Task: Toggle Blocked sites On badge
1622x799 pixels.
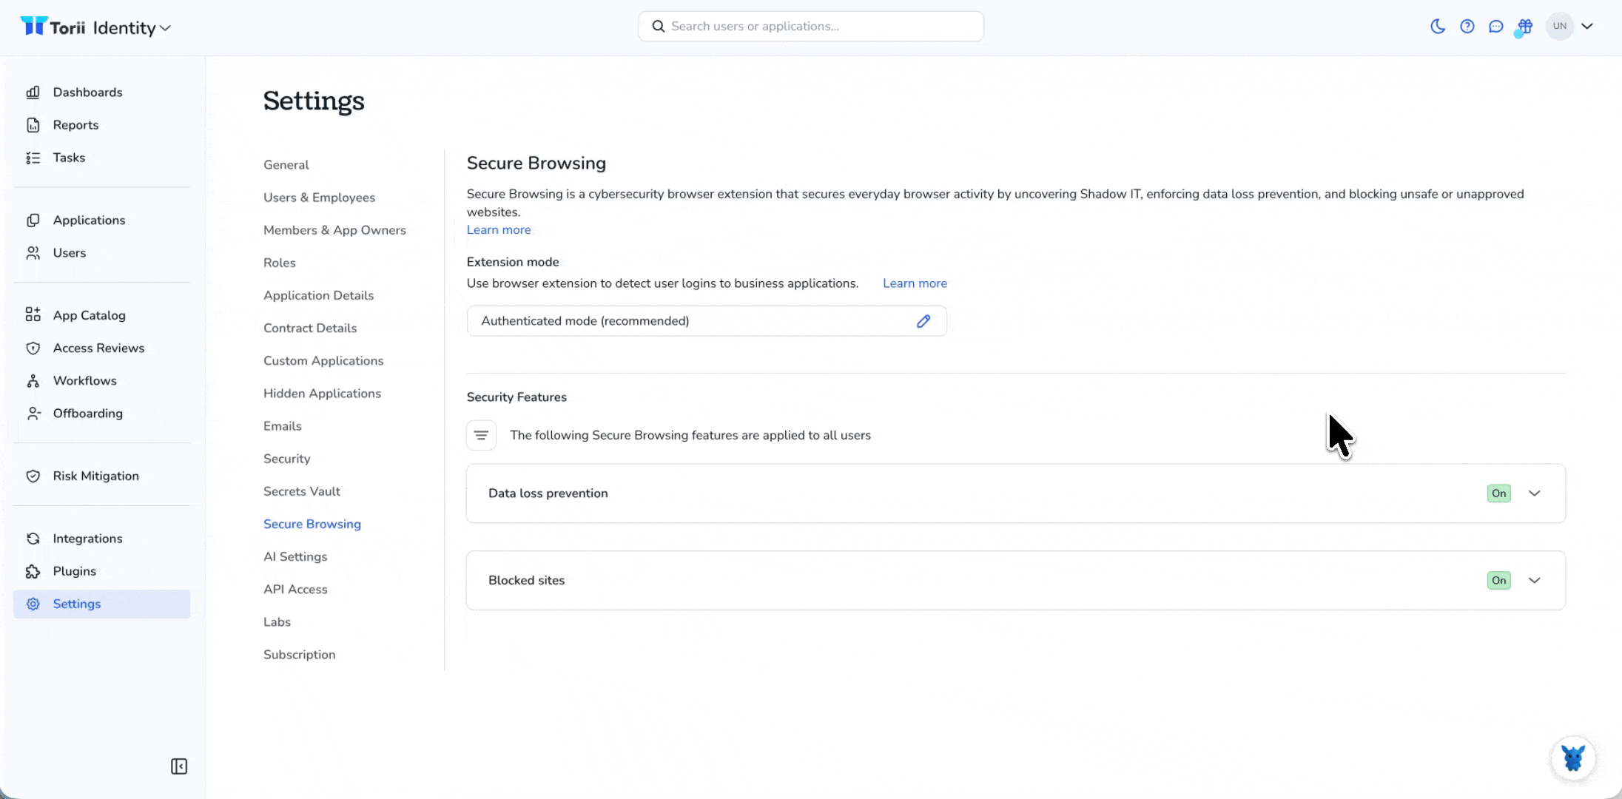Action: coord(1499,581)
